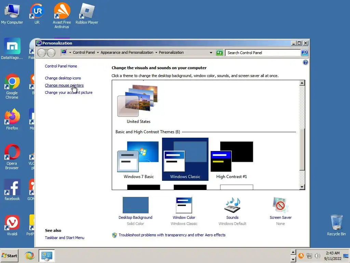Click the theme list scrollbar thumb
Viewport: 350px width, 263px height.
coord(302,150)
